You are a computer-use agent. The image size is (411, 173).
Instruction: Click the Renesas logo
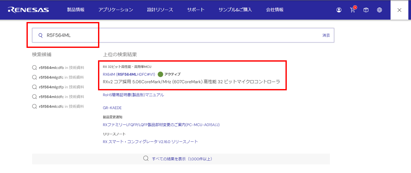click(28, 10)
